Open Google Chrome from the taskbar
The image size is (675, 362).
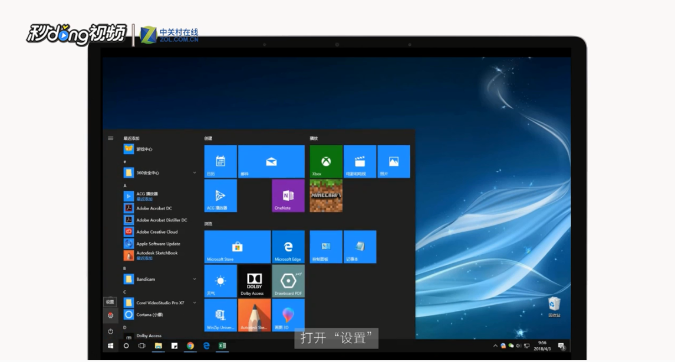click(x=189, y=347)
